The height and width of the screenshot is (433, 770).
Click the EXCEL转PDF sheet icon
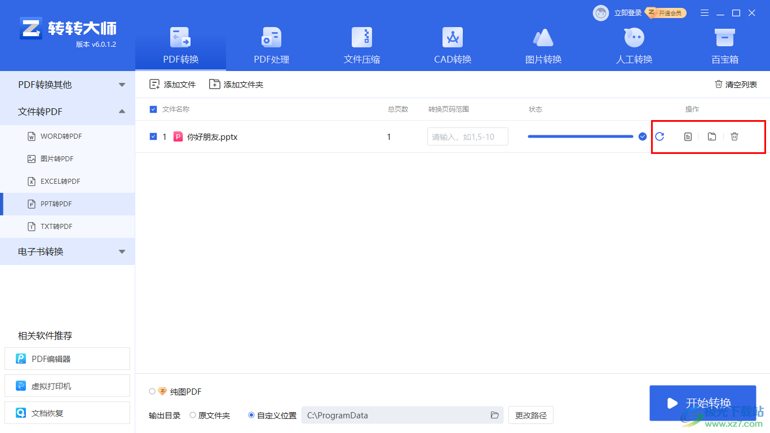point(32,182)
